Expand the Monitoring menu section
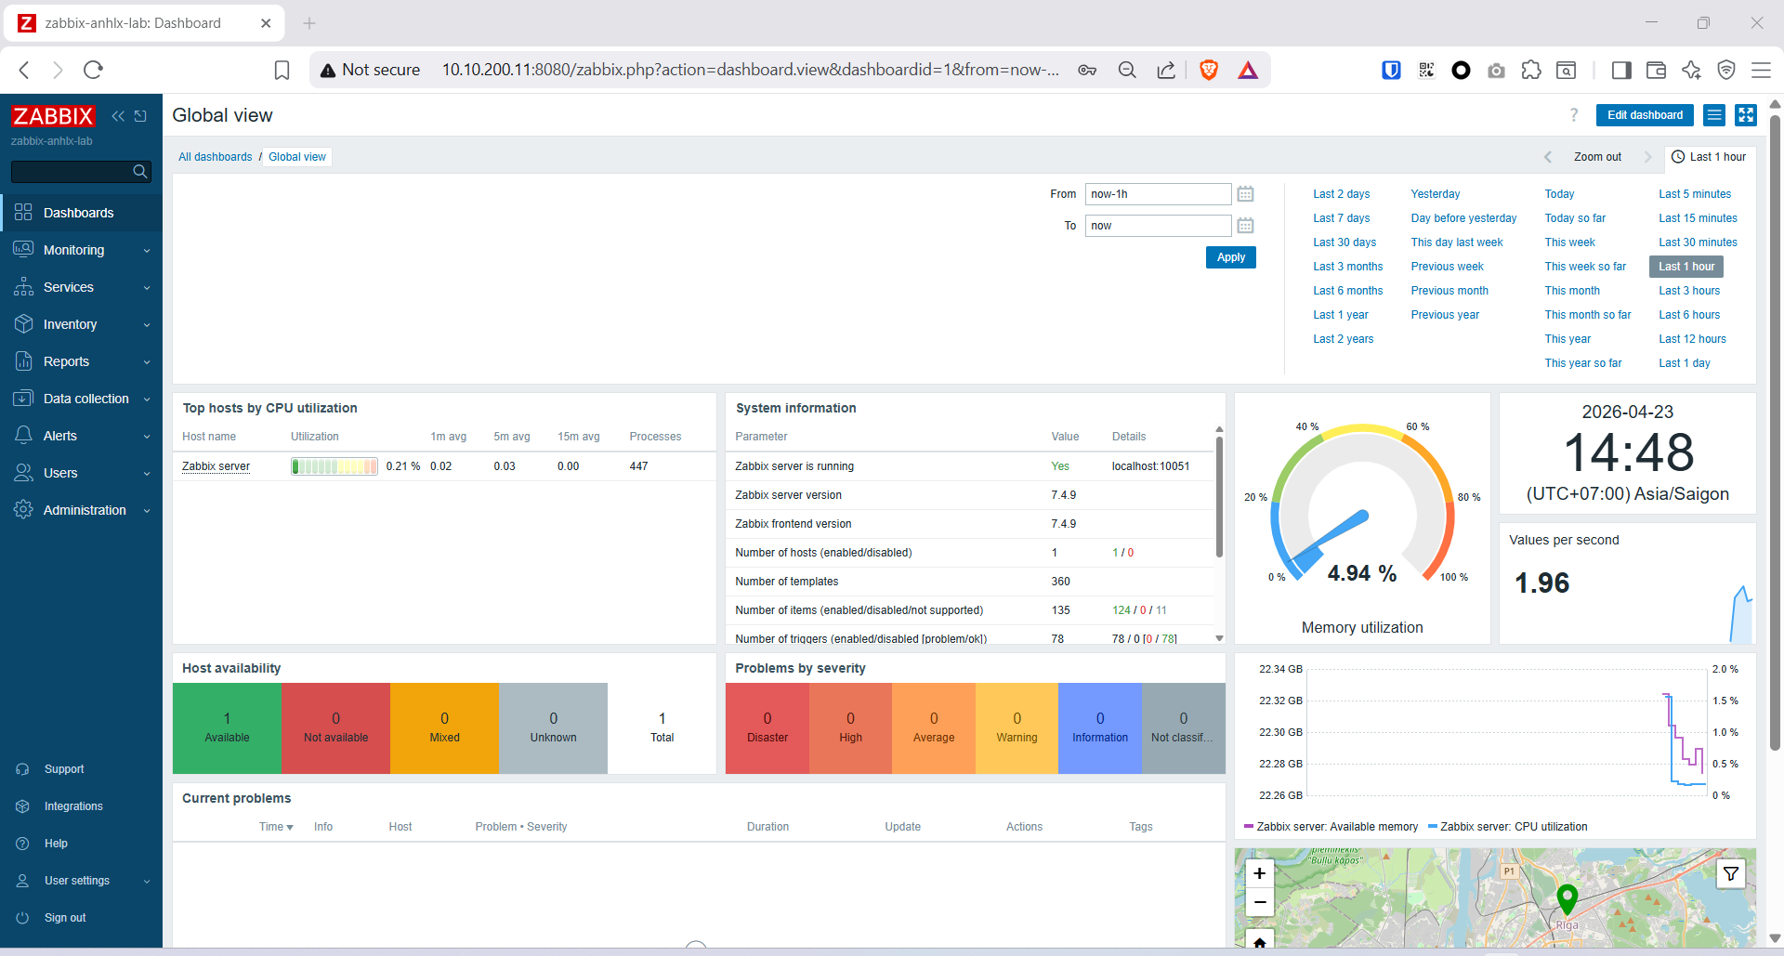Image resolution: width=1784 pixels, height=956 pixels. 81,250
